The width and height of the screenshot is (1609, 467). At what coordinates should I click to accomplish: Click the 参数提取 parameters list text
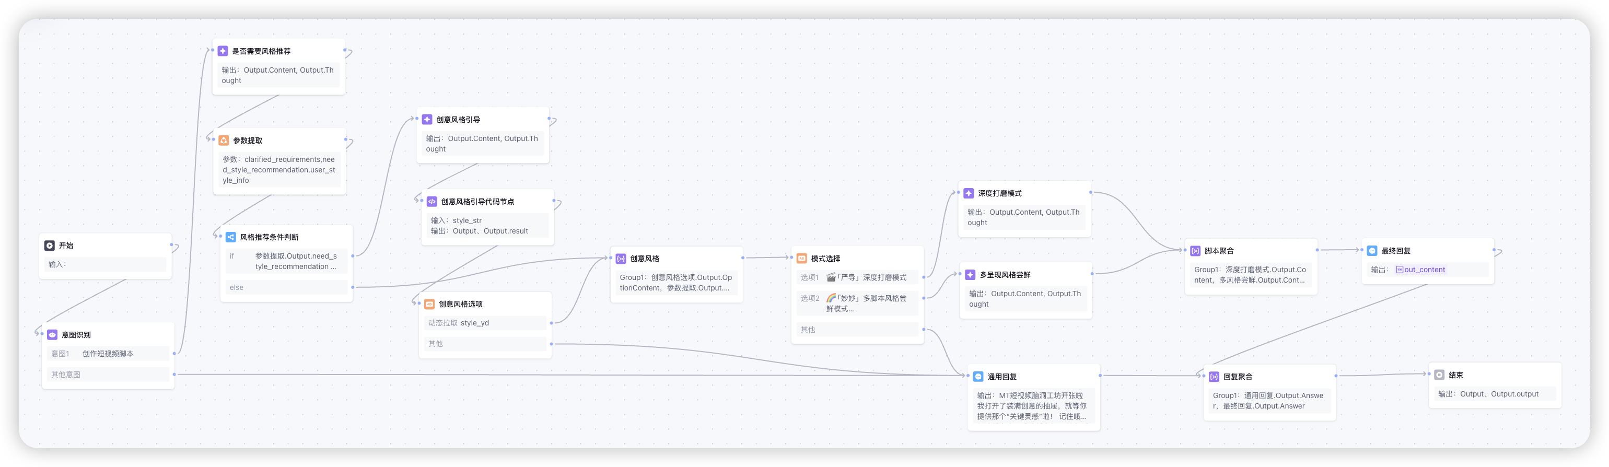(x=278, y=170)
